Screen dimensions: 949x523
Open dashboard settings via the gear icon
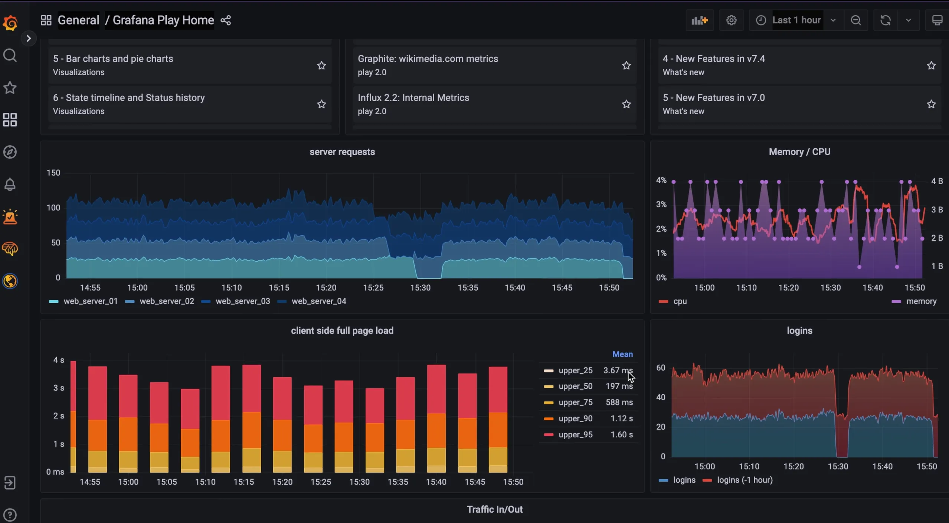click(x=731, y=20)
